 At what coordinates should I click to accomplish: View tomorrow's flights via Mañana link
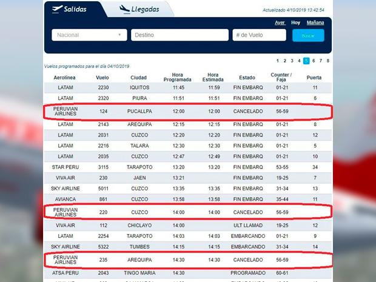315,22
